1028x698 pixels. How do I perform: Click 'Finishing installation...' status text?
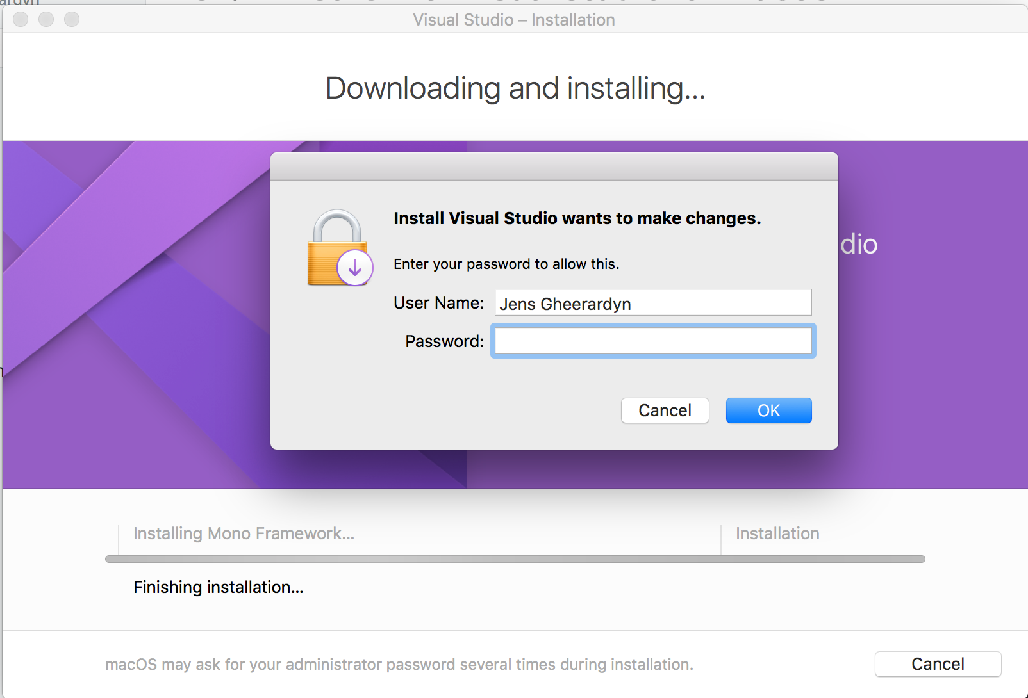coord(219,587)
